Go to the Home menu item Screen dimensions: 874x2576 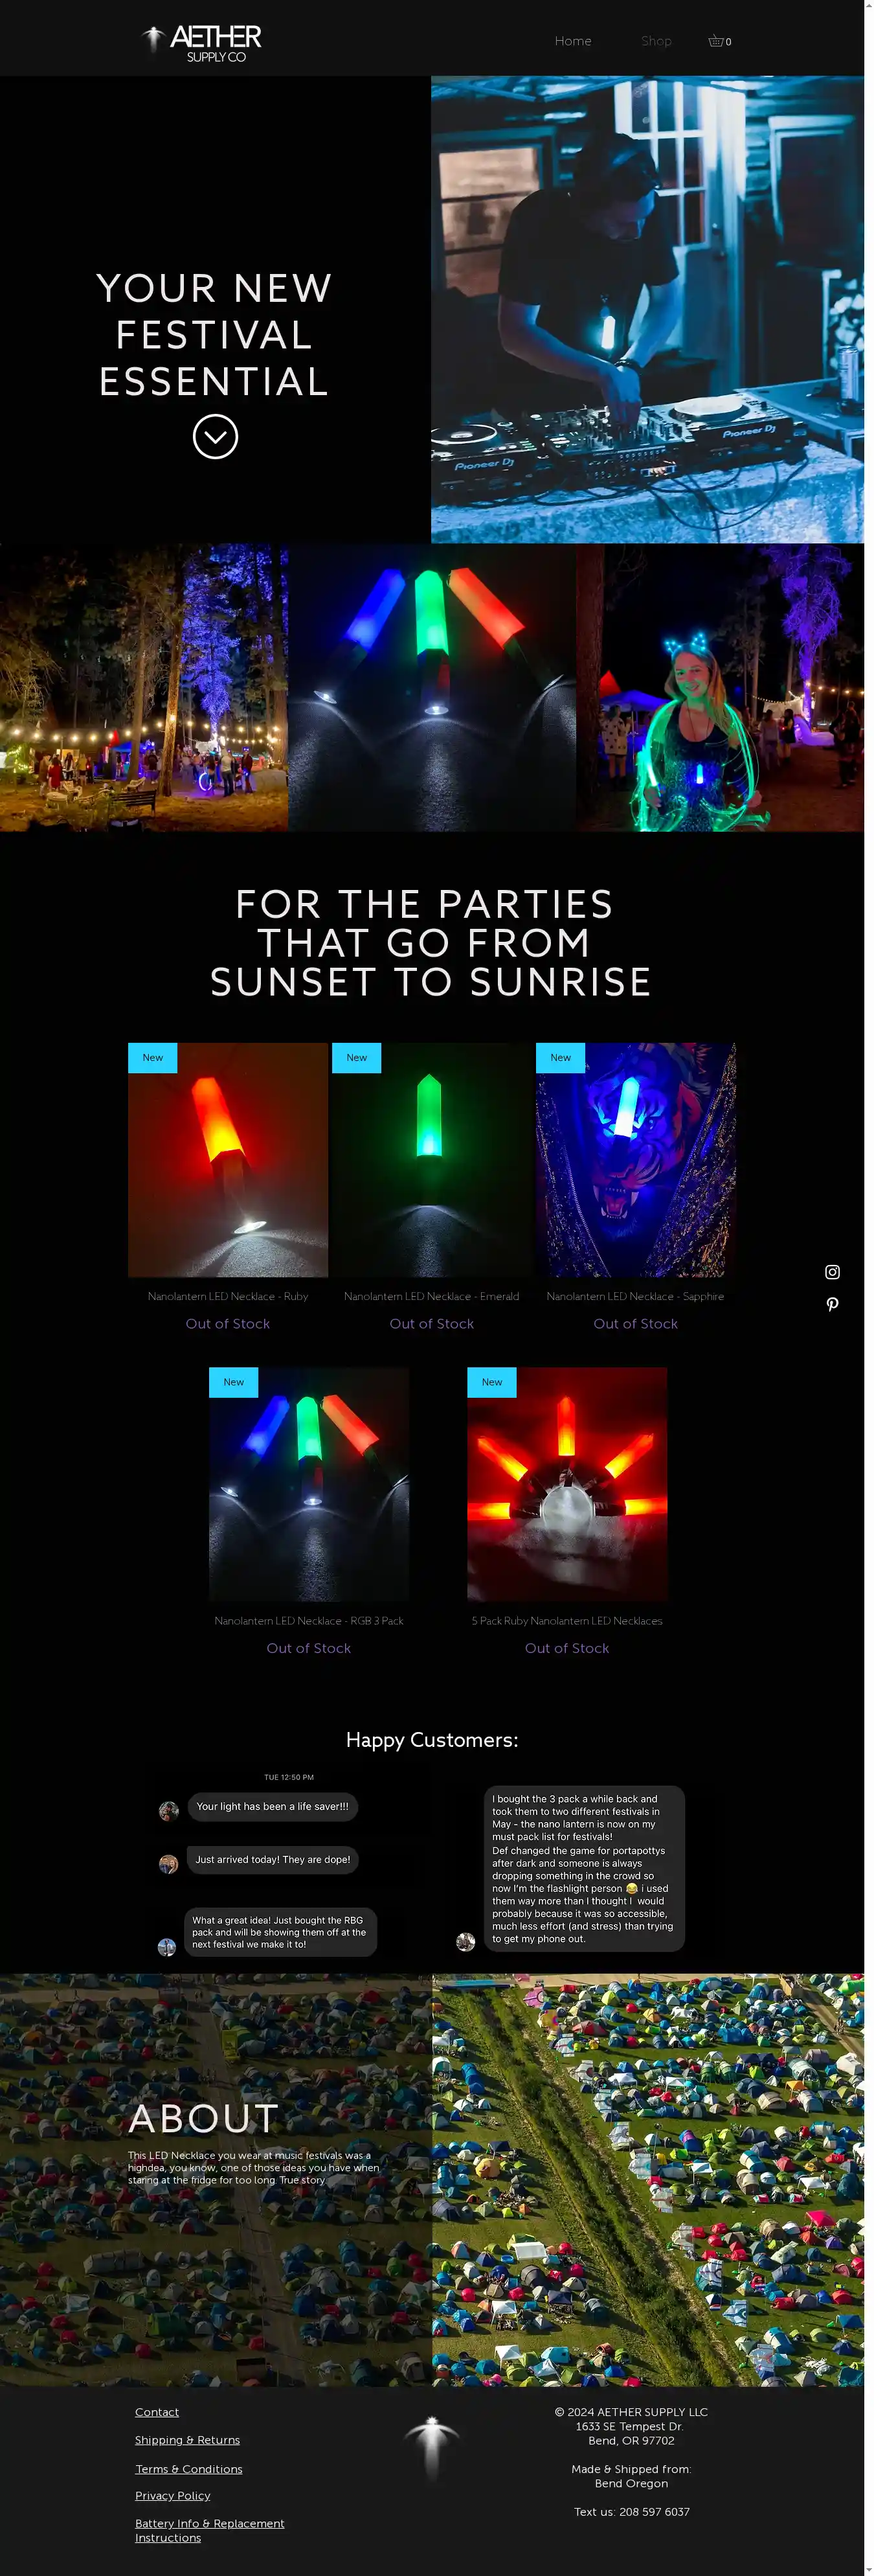tap(573, 41)
